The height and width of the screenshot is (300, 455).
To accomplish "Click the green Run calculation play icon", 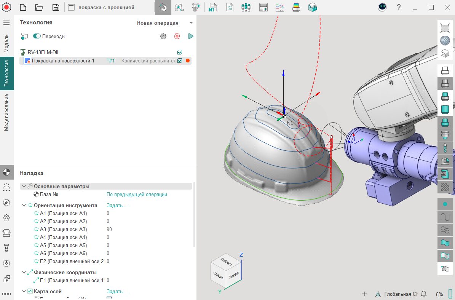I will 191,36.
